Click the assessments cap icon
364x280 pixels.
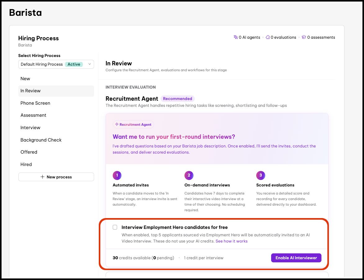304,37
